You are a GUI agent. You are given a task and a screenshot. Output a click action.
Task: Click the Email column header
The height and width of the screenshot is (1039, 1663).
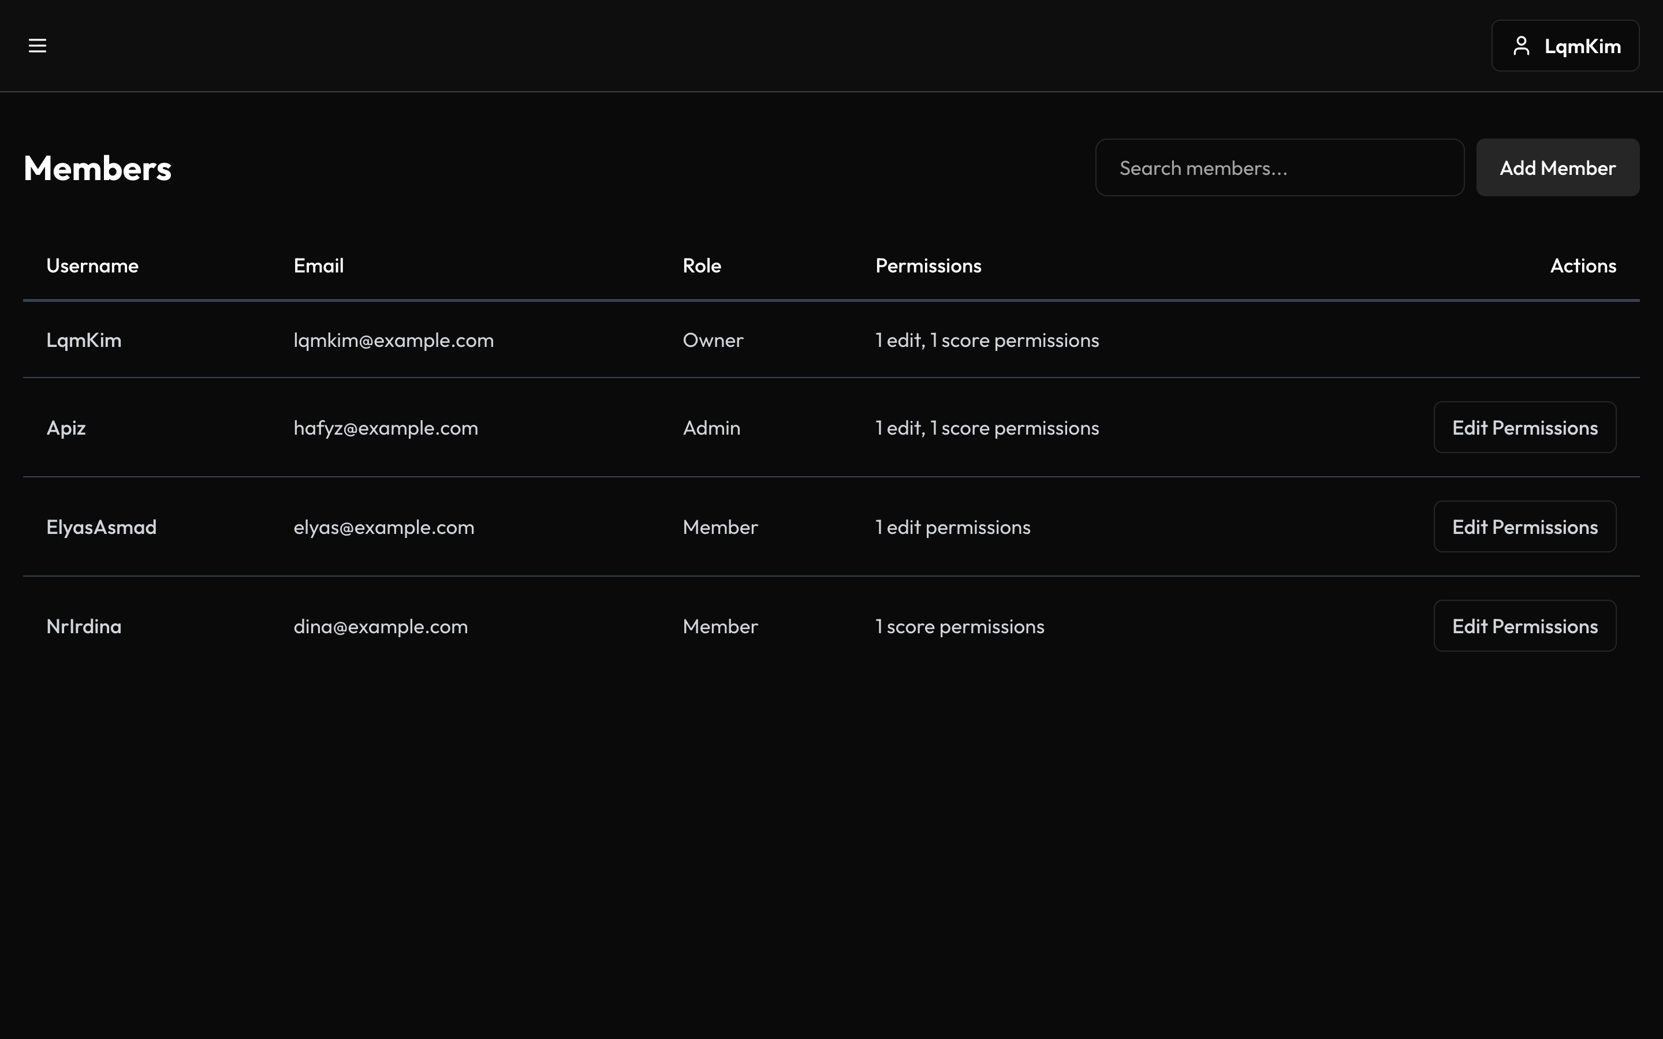(318, 266)
